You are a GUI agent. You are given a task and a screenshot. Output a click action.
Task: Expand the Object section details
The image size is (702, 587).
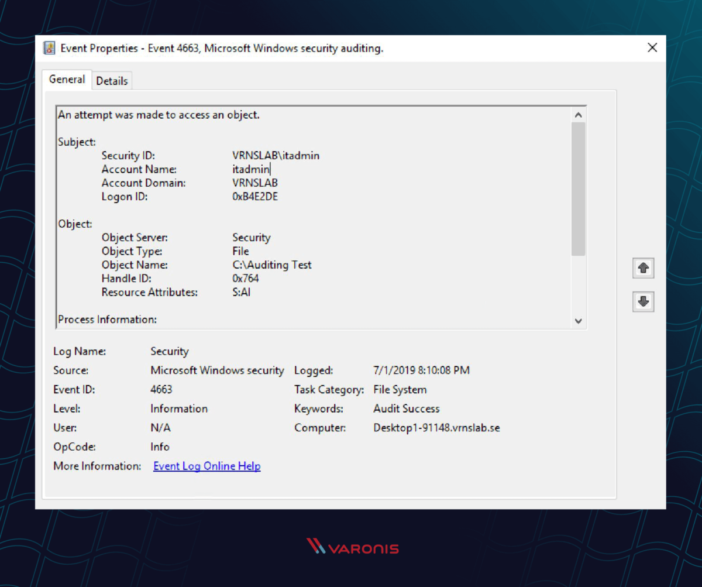click(74, 224)
